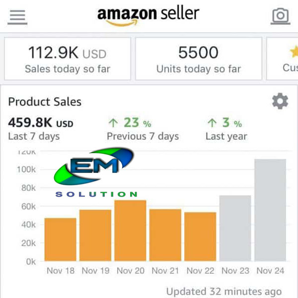The height and width of the screenshot is (298, 298).
Task: Tap the 459.8K USD last 7 days total
Action: pos(41,123)
